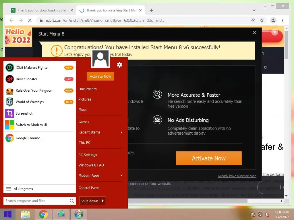The image size is (294, 220).
Task: Click the muted volume tray icon
Action: click(267, 214)
